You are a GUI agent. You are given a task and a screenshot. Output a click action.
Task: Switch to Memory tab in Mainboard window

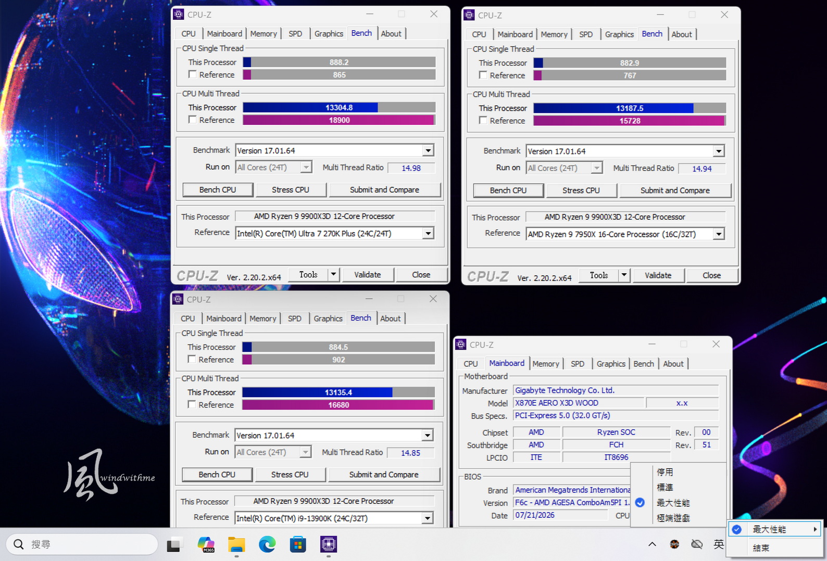(546, 364)
